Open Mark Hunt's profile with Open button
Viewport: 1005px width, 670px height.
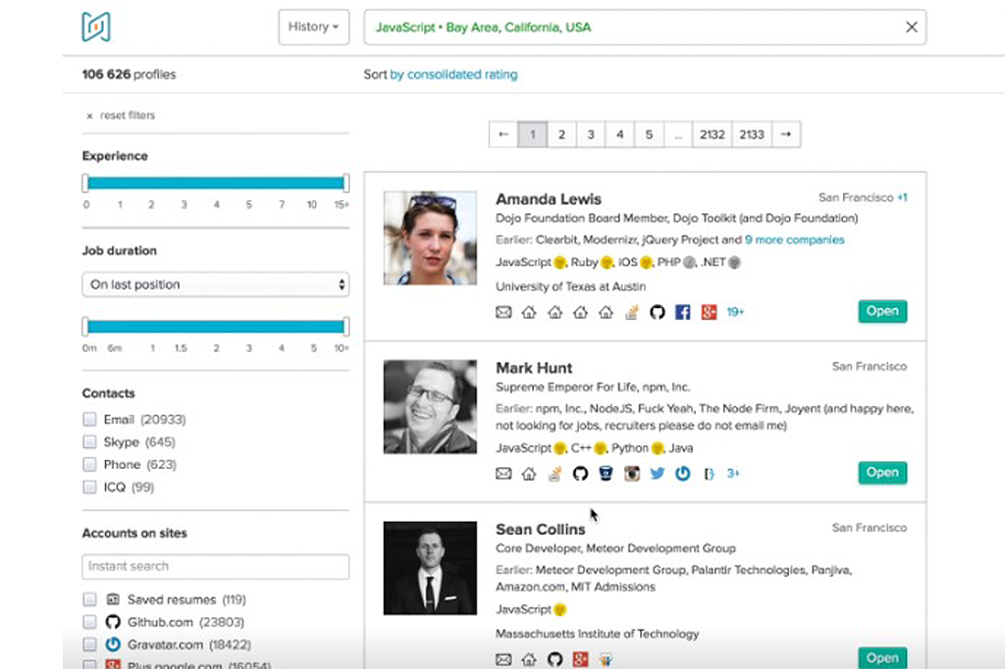click(881, 473)
